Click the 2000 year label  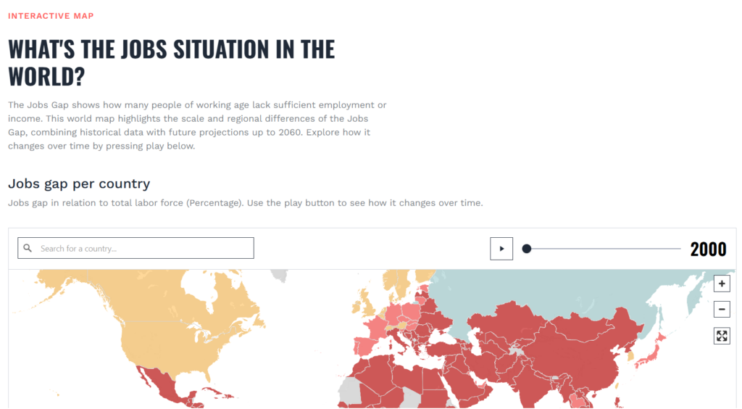[x=708, y=249]
